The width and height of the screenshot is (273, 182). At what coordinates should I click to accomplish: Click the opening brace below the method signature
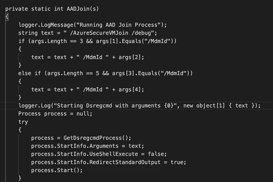click(x=7, y=17)
